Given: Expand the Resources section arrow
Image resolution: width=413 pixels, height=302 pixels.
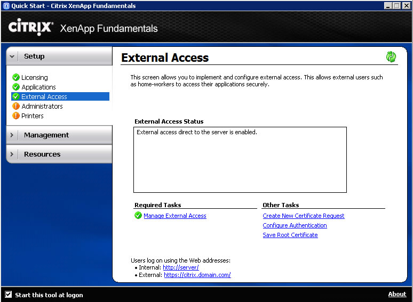Looking at the screenshot, I should point(12,154).
